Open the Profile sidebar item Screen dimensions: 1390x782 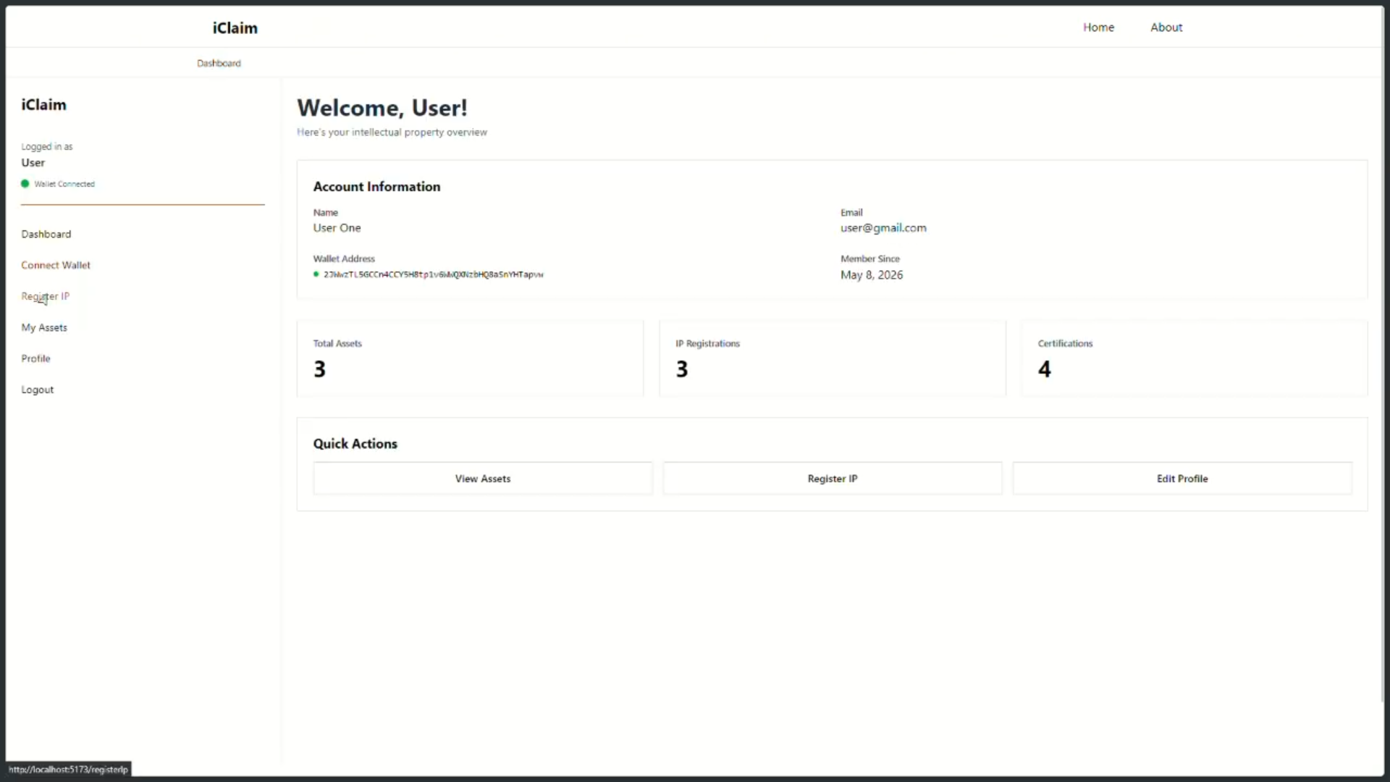pos(35,359)
